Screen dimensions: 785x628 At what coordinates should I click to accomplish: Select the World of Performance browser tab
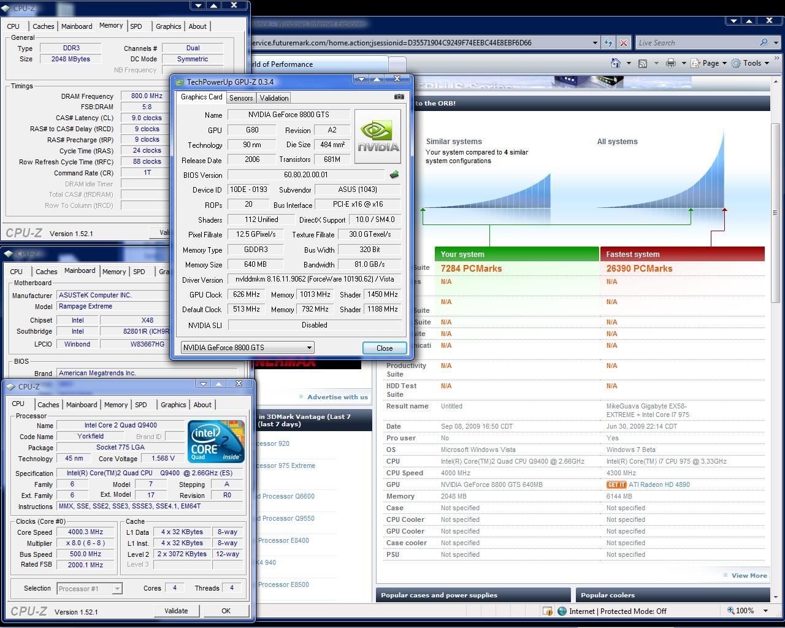click(319, 64)
